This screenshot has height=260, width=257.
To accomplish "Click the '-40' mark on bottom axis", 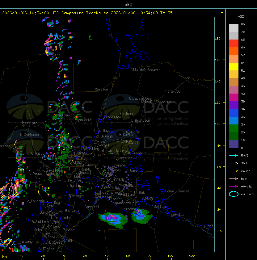I will tap(20, 256).
